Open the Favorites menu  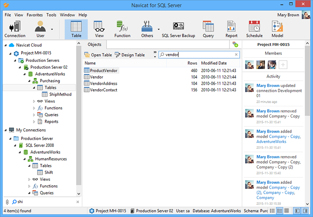(34, 15)
